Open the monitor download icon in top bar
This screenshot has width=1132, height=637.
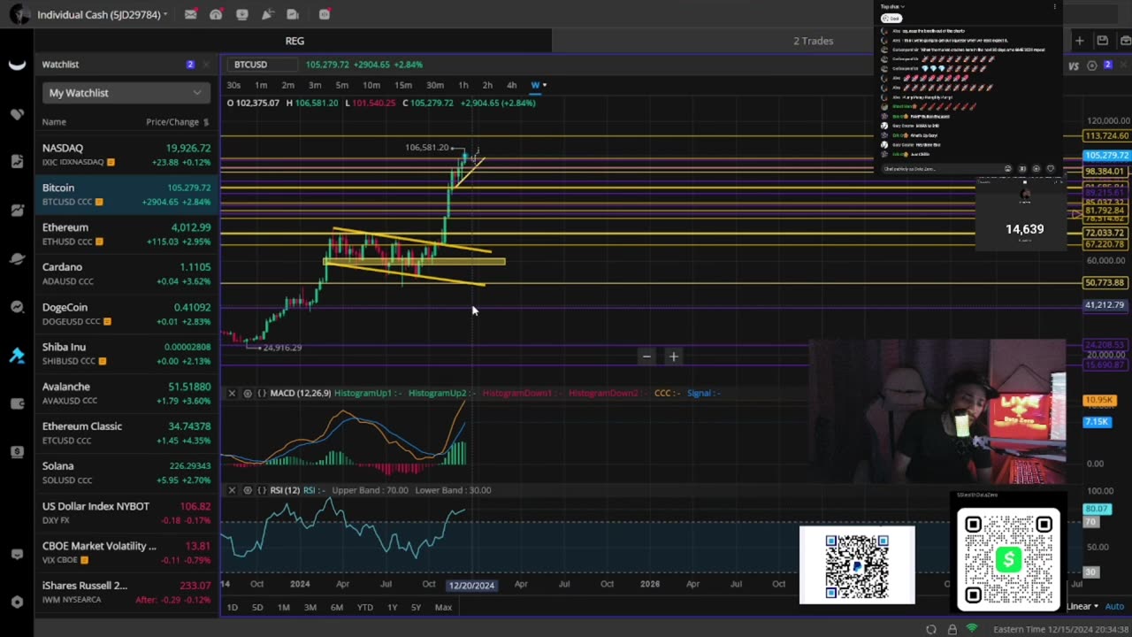pyautogui.click(x=241, y=14)
